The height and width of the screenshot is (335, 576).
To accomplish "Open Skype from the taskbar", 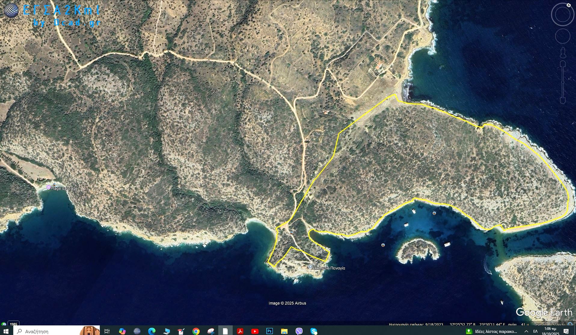I will [x=314, y=331].
